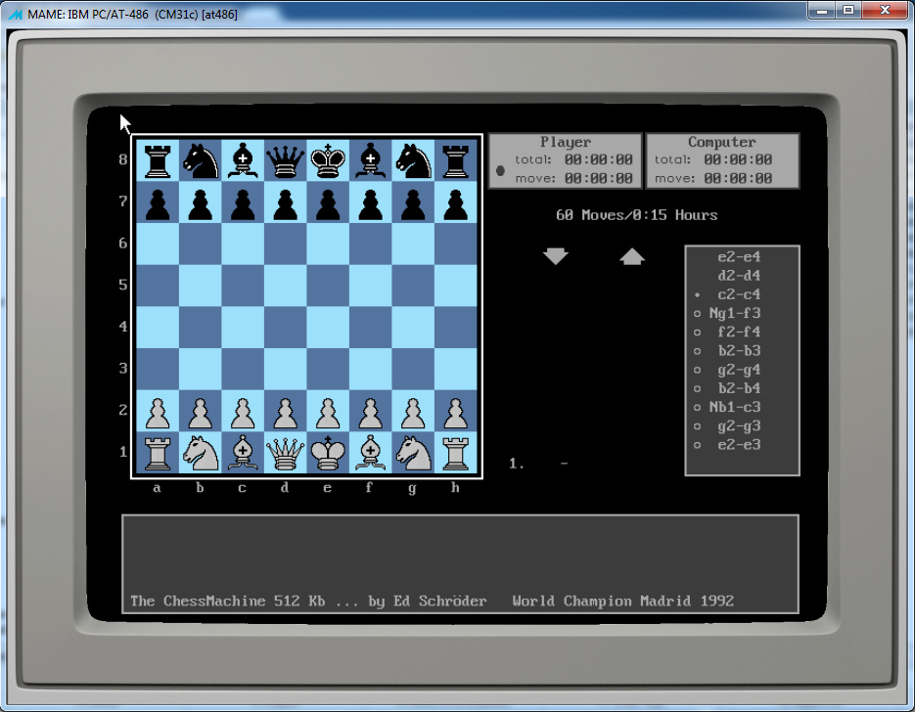This screenshot has width=915, height=712.
Task: Click the 60 Moves/0:15 Hours time control
Action: pyautogui.click(x=637, y=215)
